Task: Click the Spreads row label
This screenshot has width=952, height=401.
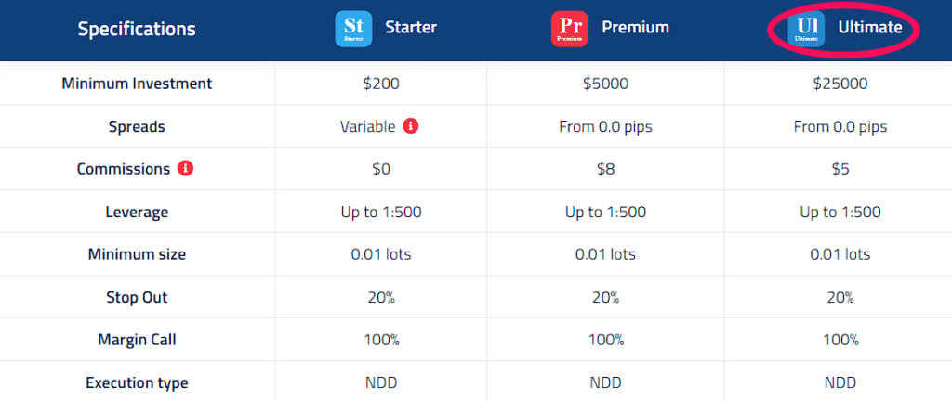Action: click(x=137, y=126)
